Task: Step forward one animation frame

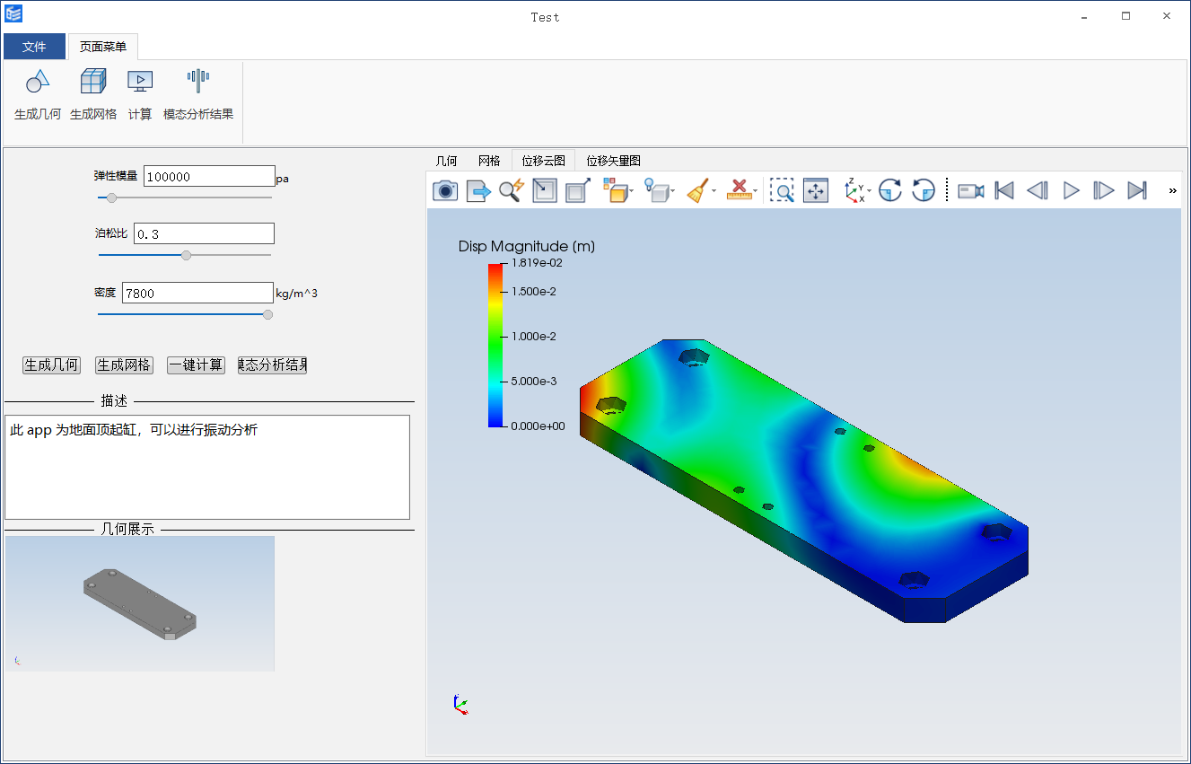Action: tap(1104, 190)
